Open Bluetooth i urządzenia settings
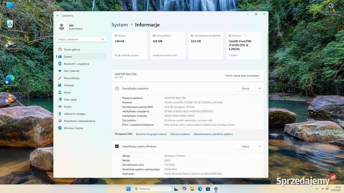Viewport: 344px width, 193px height. 81,64
